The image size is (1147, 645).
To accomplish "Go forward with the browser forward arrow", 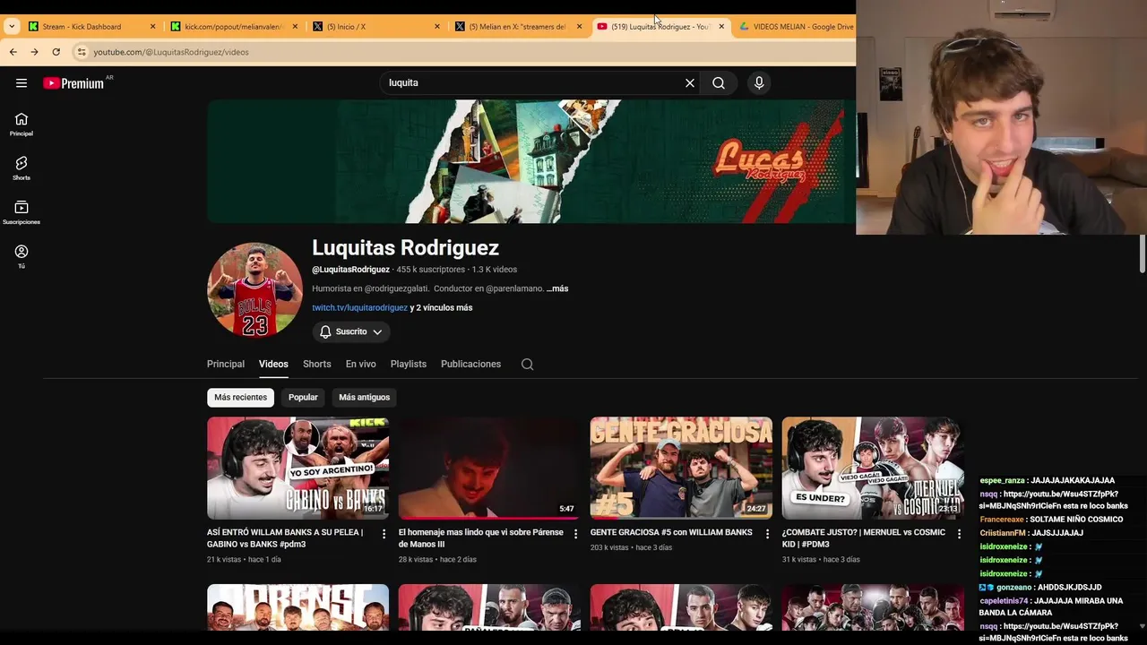I will [35, 52].
